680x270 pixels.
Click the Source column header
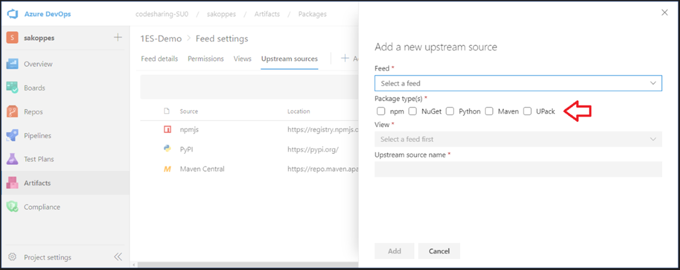pyautogui.click(x=189, y=111)
